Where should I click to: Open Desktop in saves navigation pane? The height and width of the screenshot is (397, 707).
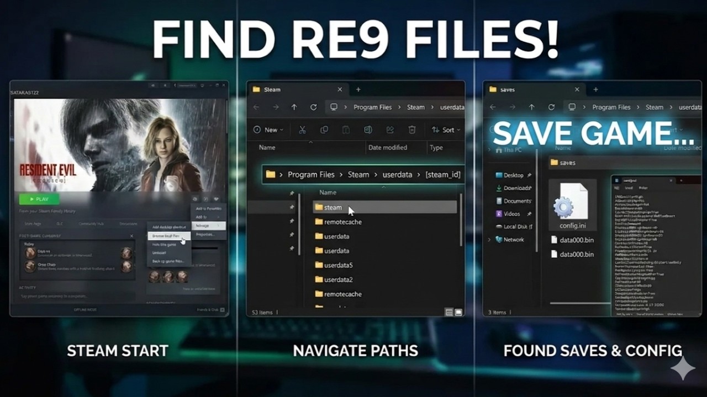click(x=513, y=175)
